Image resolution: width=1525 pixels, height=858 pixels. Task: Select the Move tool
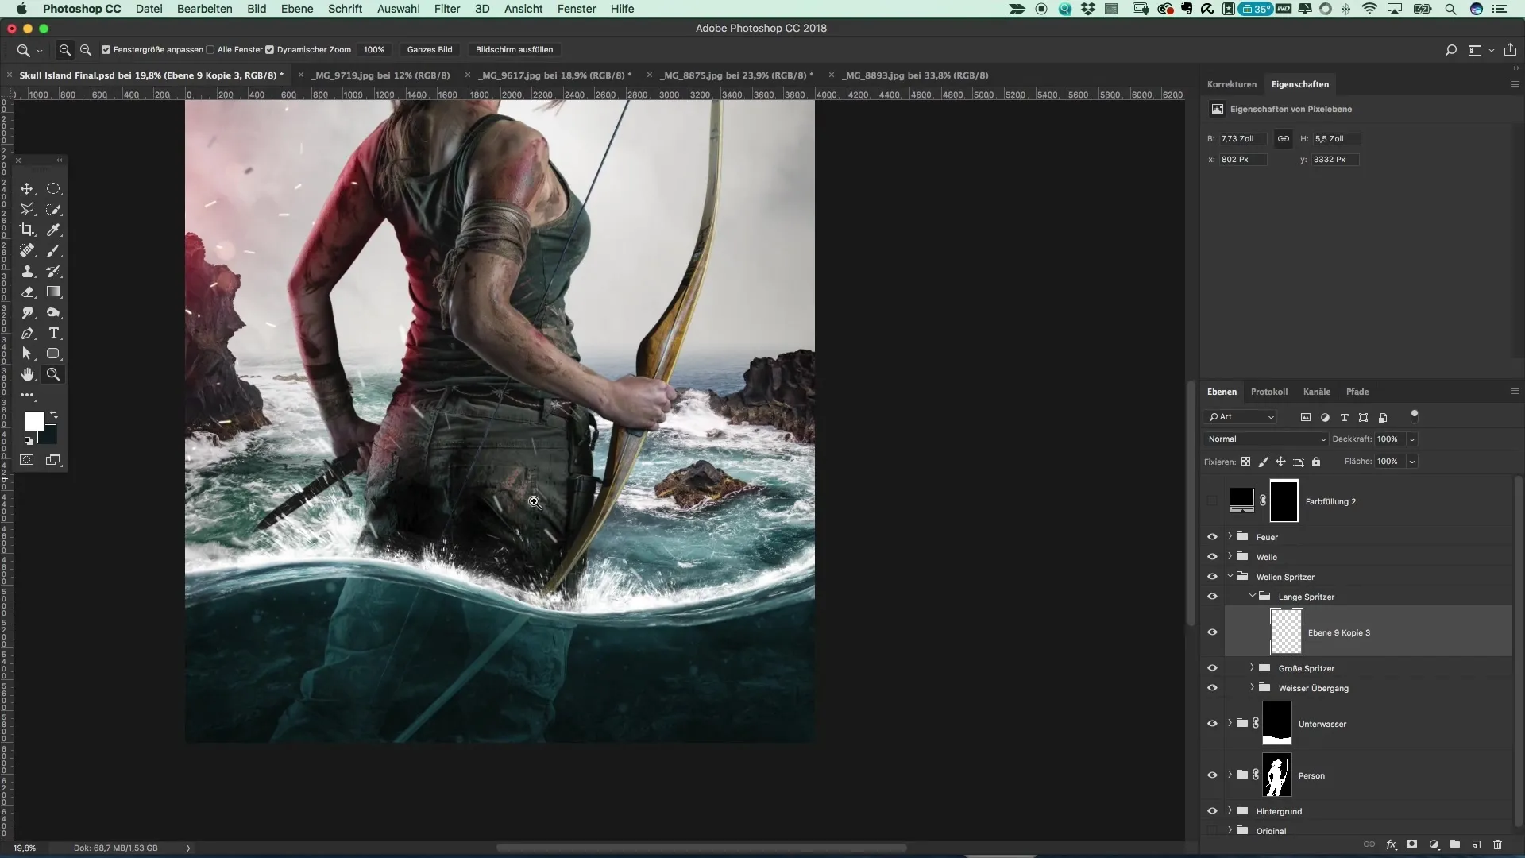(x=27, y=189)
